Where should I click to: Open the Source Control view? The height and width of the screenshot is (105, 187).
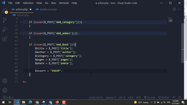click(x=5, y=20)
